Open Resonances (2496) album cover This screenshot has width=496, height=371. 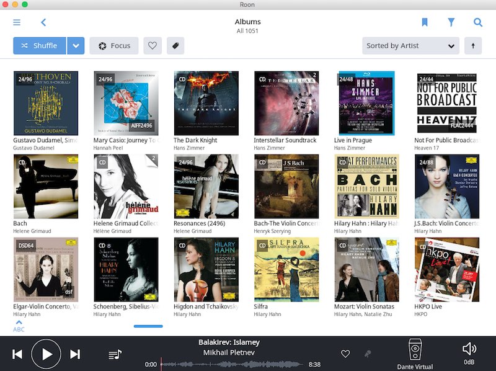point(206,187)
